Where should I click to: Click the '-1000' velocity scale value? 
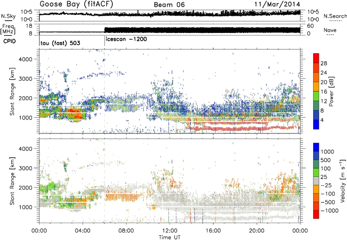point(330,211)
